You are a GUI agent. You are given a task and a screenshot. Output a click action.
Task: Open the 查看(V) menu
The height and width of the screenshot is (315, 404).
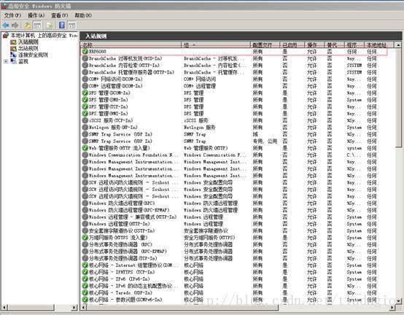click(x=60, y=15)
